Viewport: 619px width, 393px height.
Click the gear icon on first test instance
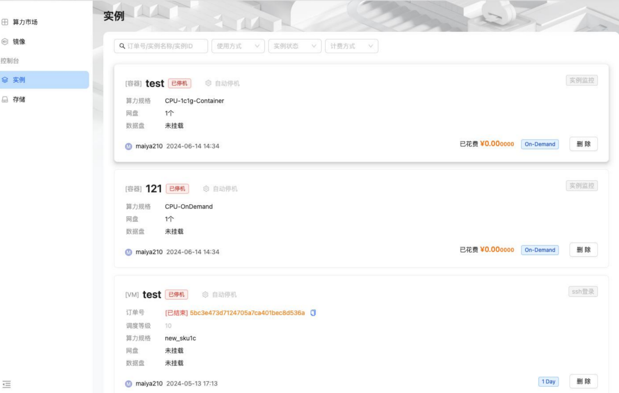pos(208,83)
